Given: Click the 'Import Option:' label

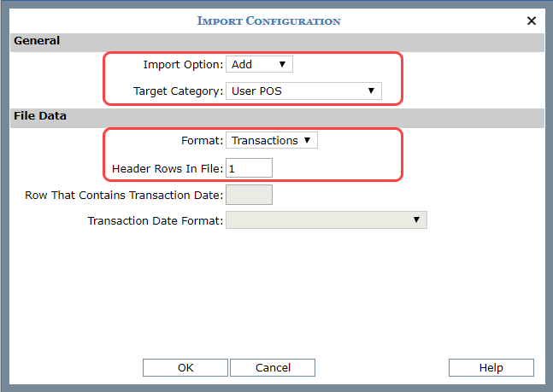Looking at the screenshot, I should pyautogui.click(x=183, y=65).
